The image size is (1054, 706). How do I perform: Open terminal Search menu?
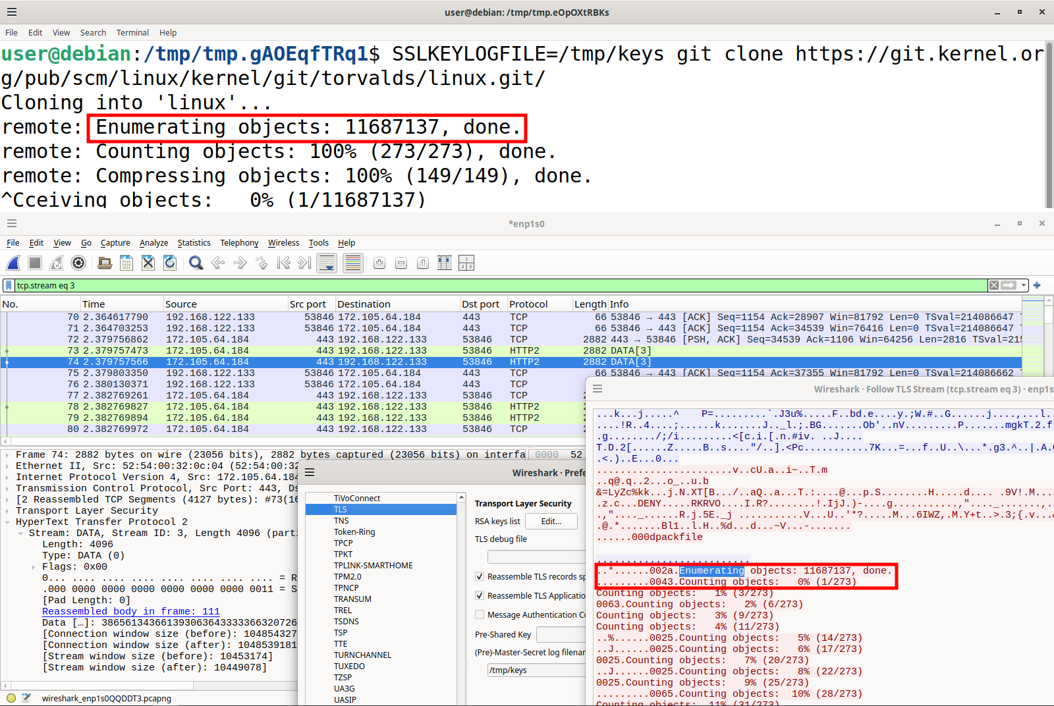click(93, 32)
